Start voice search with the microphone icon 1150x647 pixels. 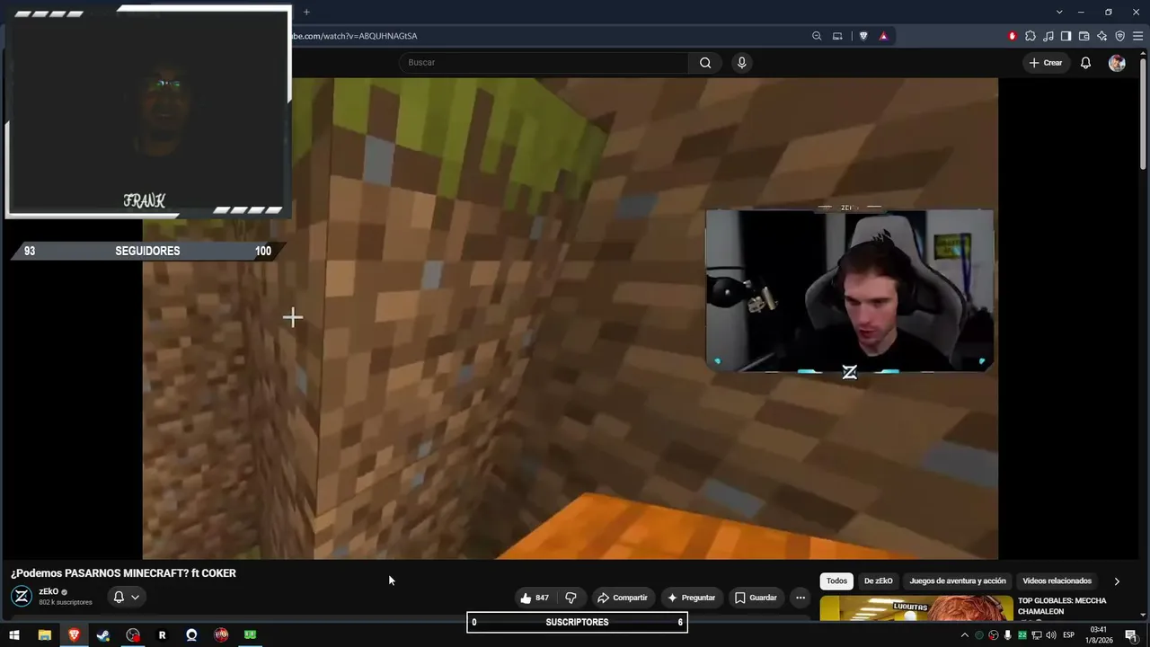pos(741,63)
